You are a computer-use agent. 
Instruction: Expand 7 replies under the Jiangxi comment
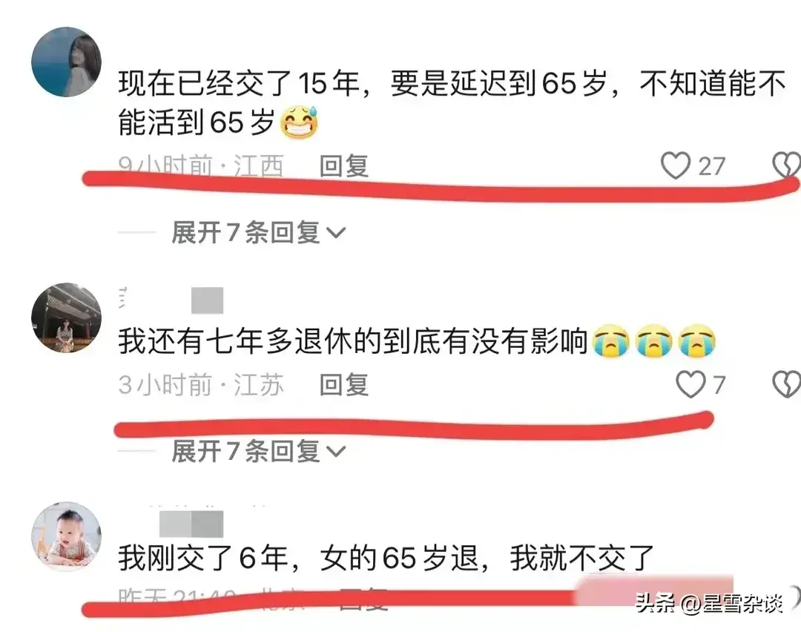tap(259, 232)
